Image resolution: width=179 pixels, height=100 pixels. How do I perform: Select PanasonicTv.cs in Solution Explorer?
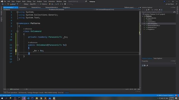[x=152, y=27]
